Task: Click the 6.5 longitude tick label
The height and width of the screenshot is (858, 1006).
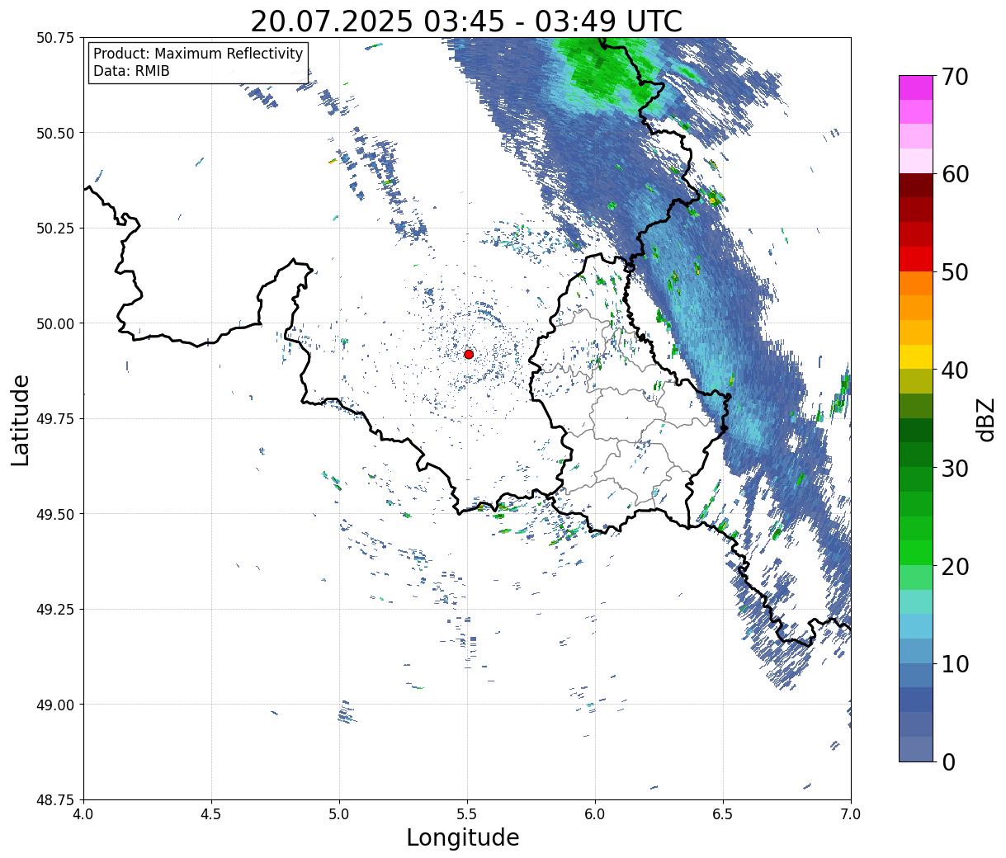Action: coord(723,814)
